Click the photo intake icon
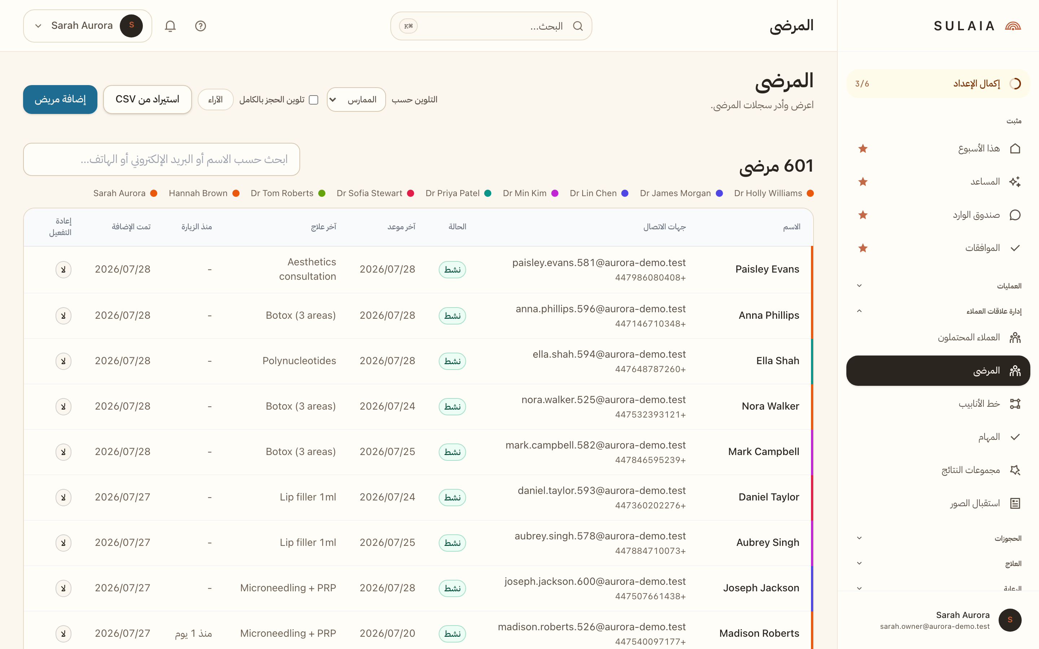This screenshot has width=1039, height=649. pos(1015,503)
